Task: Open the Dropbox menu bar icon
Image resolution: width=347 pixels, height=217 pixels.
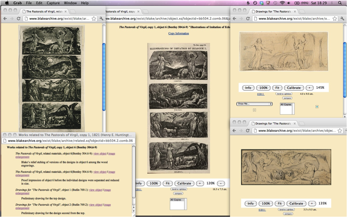Action: click(x=261, y=3)
